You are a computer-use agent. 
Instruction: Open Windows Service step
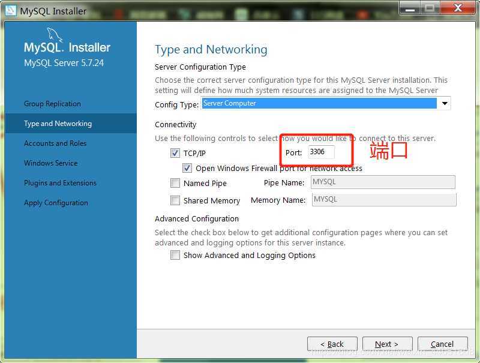click(x=51, y=163)
